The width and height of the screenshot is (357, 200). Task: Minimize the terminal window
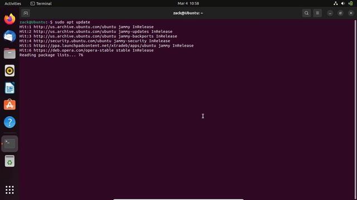[x=330, y=13]
